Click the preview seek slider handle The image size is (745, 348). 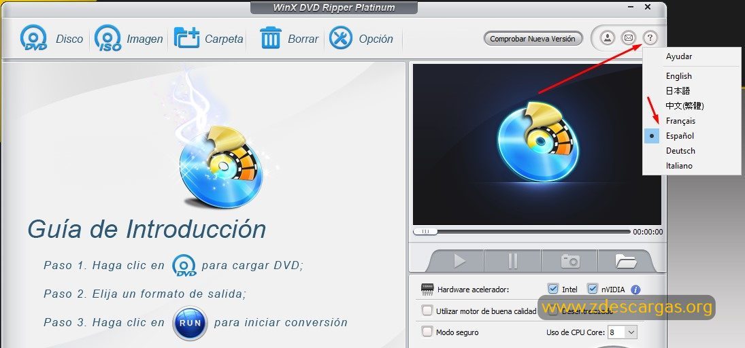coord(425,232)
